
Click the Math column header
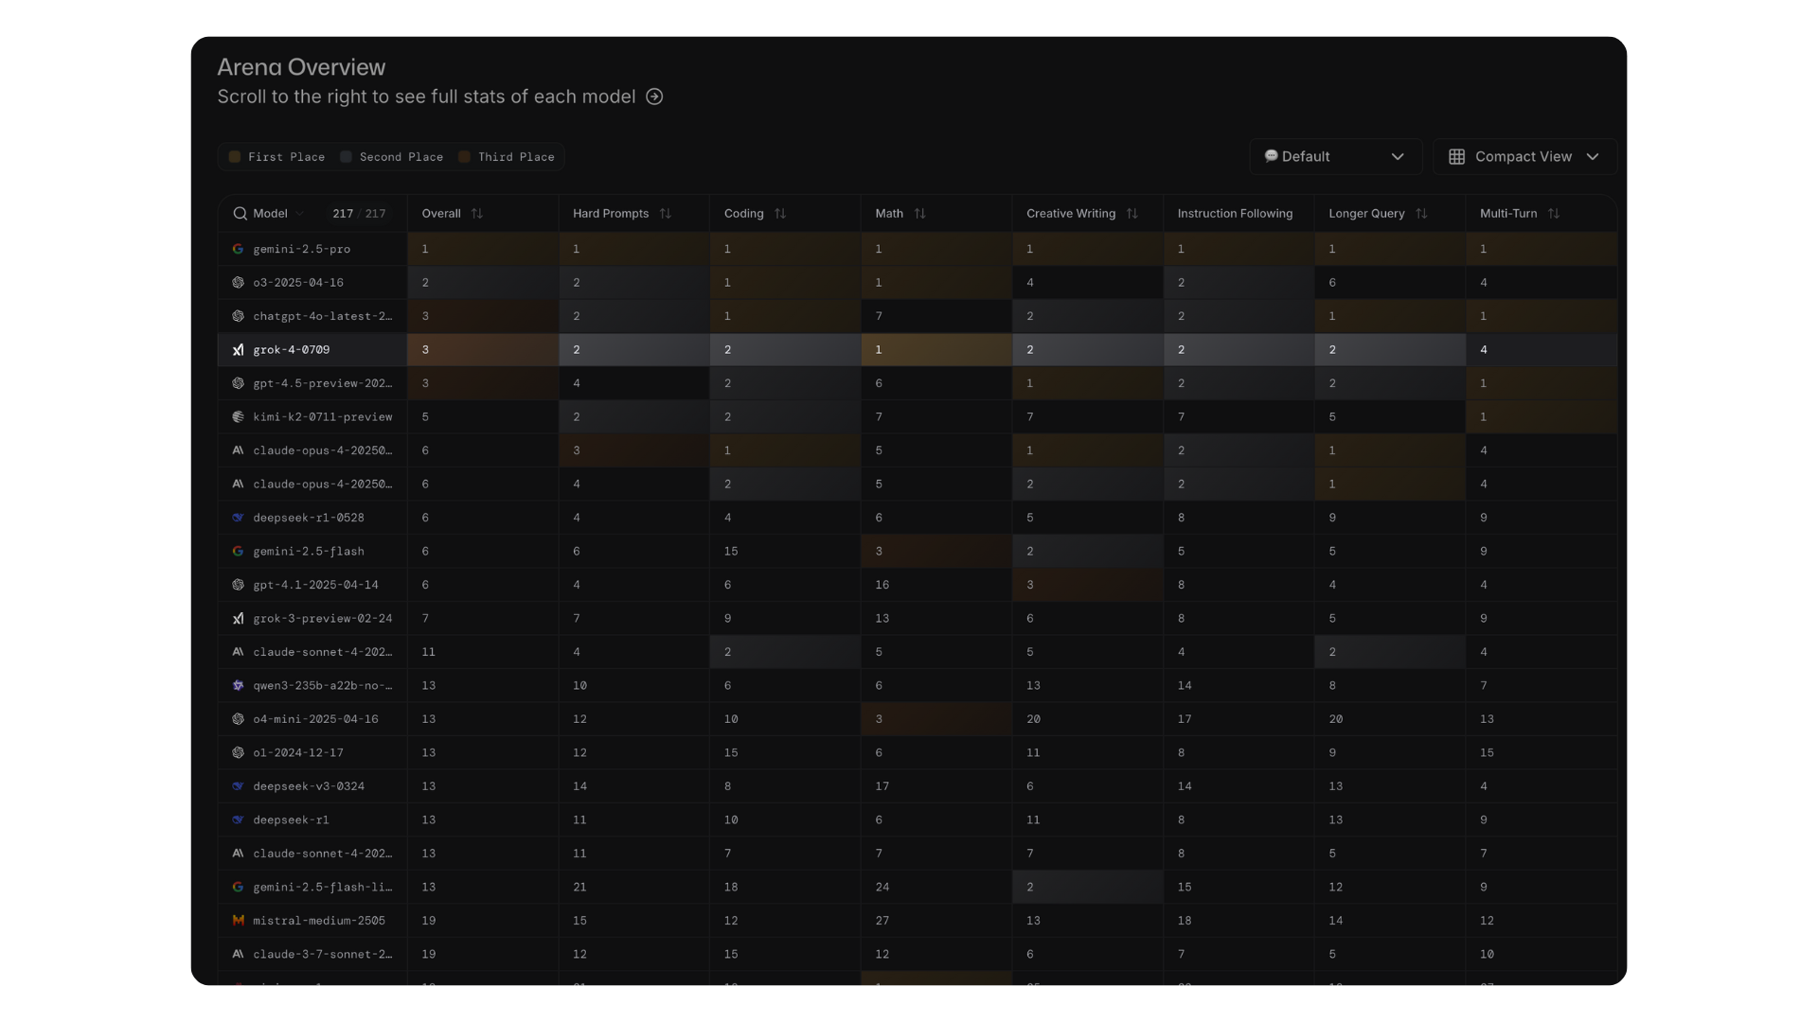(x=889, y=214)
